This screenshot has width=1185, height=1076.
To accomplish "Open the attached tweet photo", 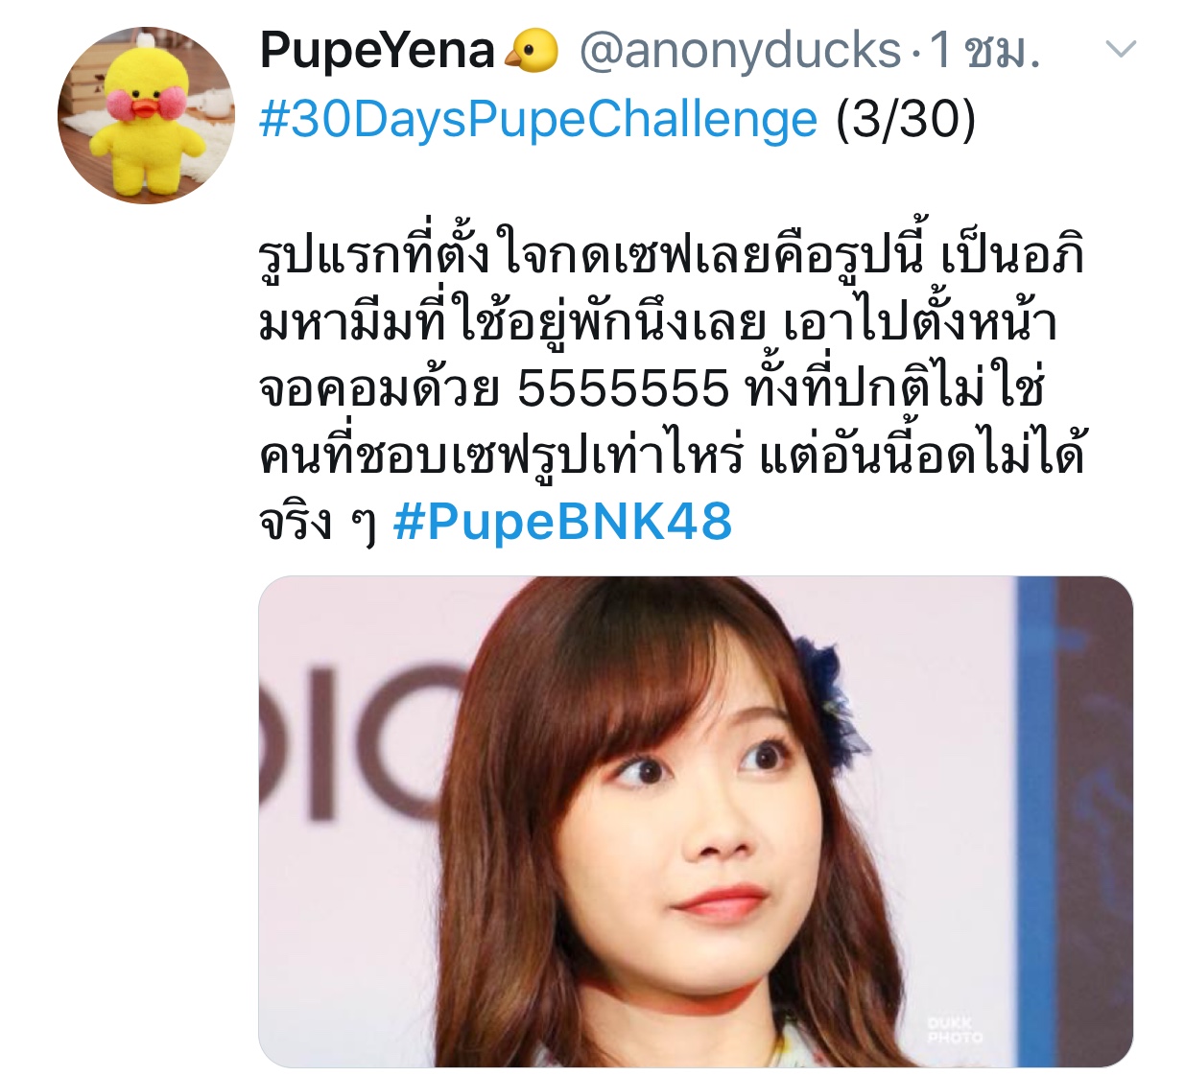I will pyautogui.click(x=696, y=821).
